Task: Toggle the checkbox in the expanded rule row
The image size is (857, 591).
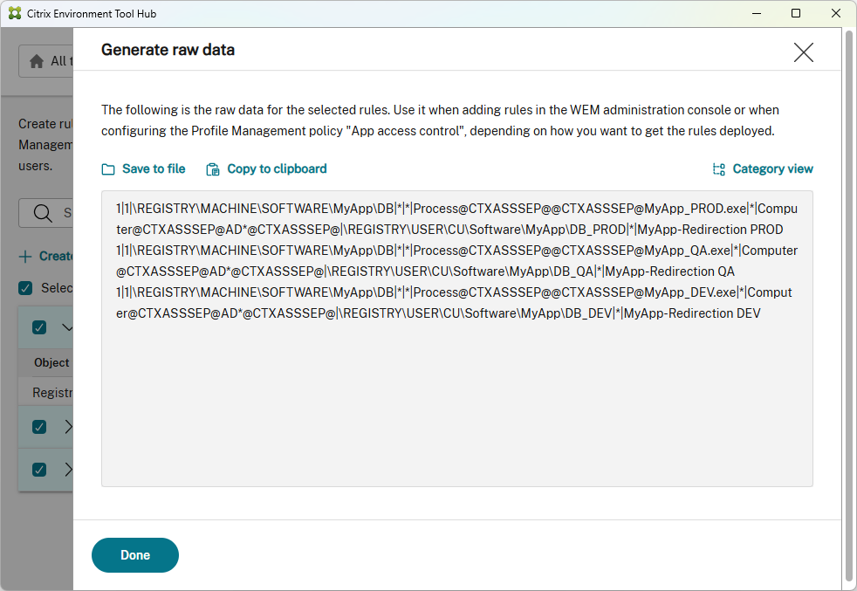Action: (x=39, y=327)
